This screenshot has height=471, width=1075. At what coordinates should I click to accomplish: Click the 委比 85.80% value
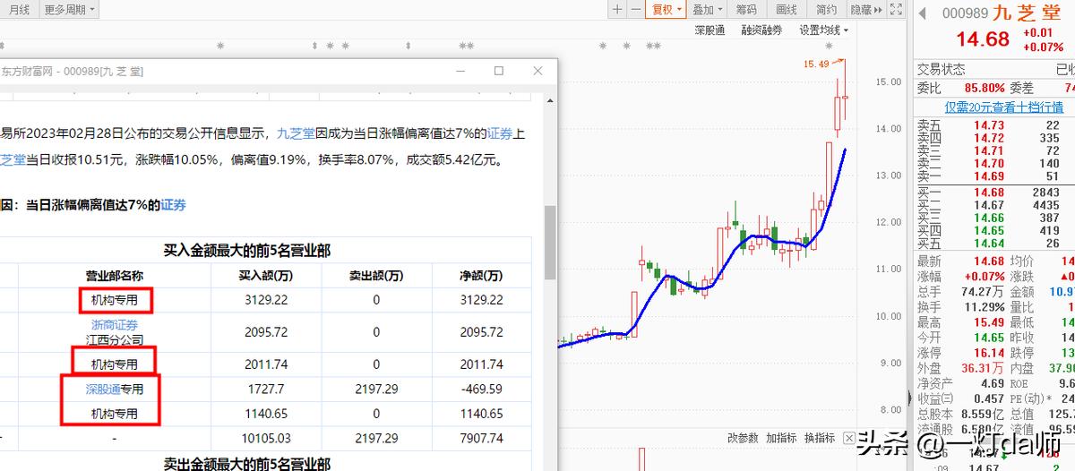point(985,88)
